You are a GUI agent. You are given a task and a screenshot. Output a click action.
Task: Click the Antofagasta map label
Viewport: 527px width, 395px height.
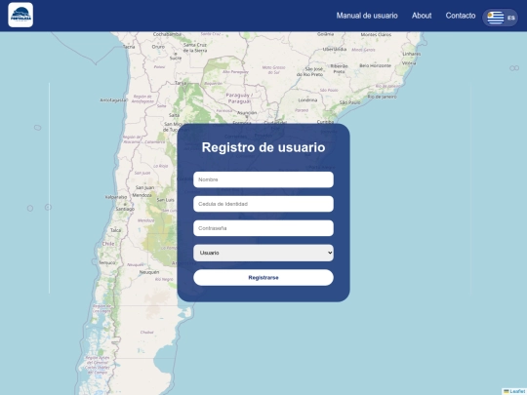[x=113, y=100]
